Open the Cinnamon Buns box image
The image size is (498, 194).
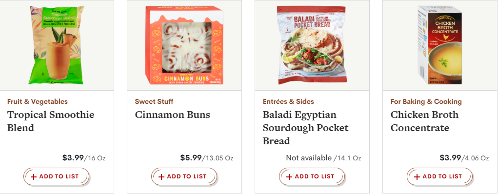click(184, 45)
